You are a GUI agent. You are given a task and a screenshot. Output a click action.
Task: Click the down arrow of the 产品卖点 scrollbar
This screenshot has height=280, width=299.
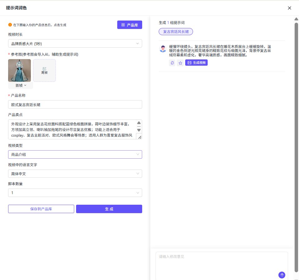coord(139,130)
